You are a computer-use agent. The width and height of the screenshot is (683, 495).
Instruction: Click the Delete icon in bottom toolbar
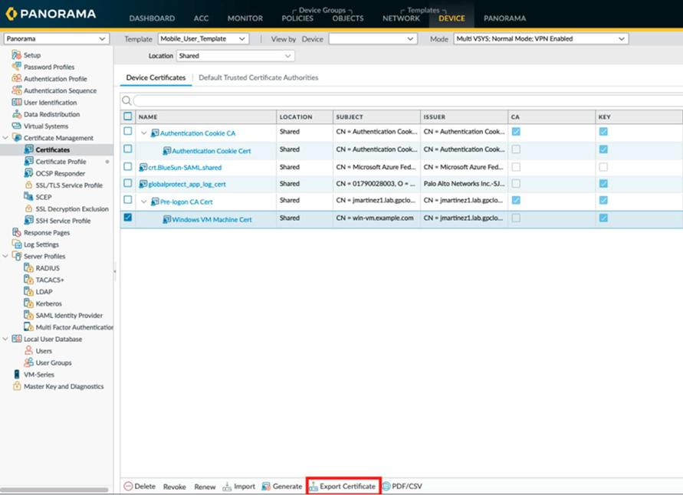(x=128, y=487)
